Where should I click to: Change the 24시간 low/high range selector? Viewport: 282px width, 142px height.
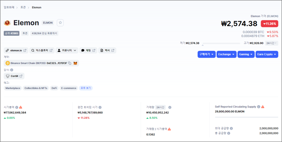tap(271, 43)
